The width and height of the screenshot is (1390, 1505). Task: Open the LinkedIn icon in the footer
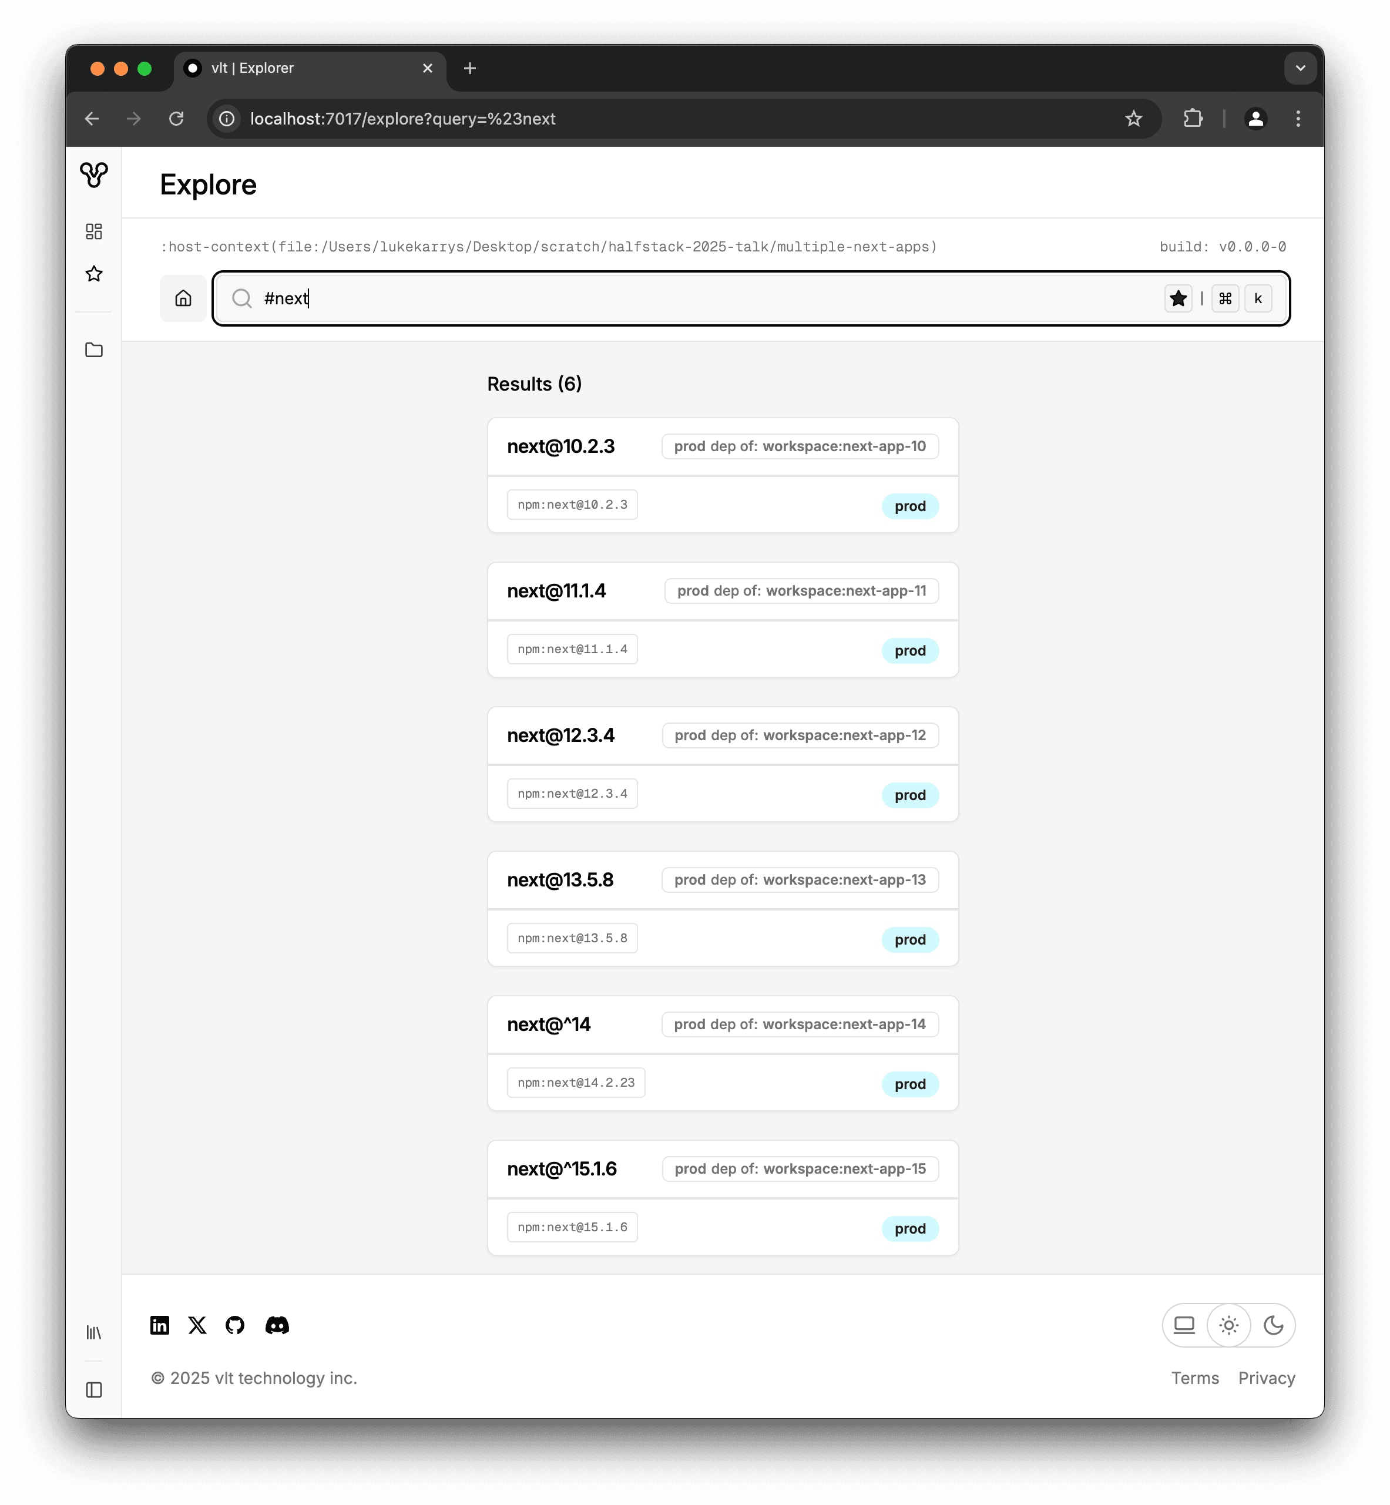coord(159,1325)
